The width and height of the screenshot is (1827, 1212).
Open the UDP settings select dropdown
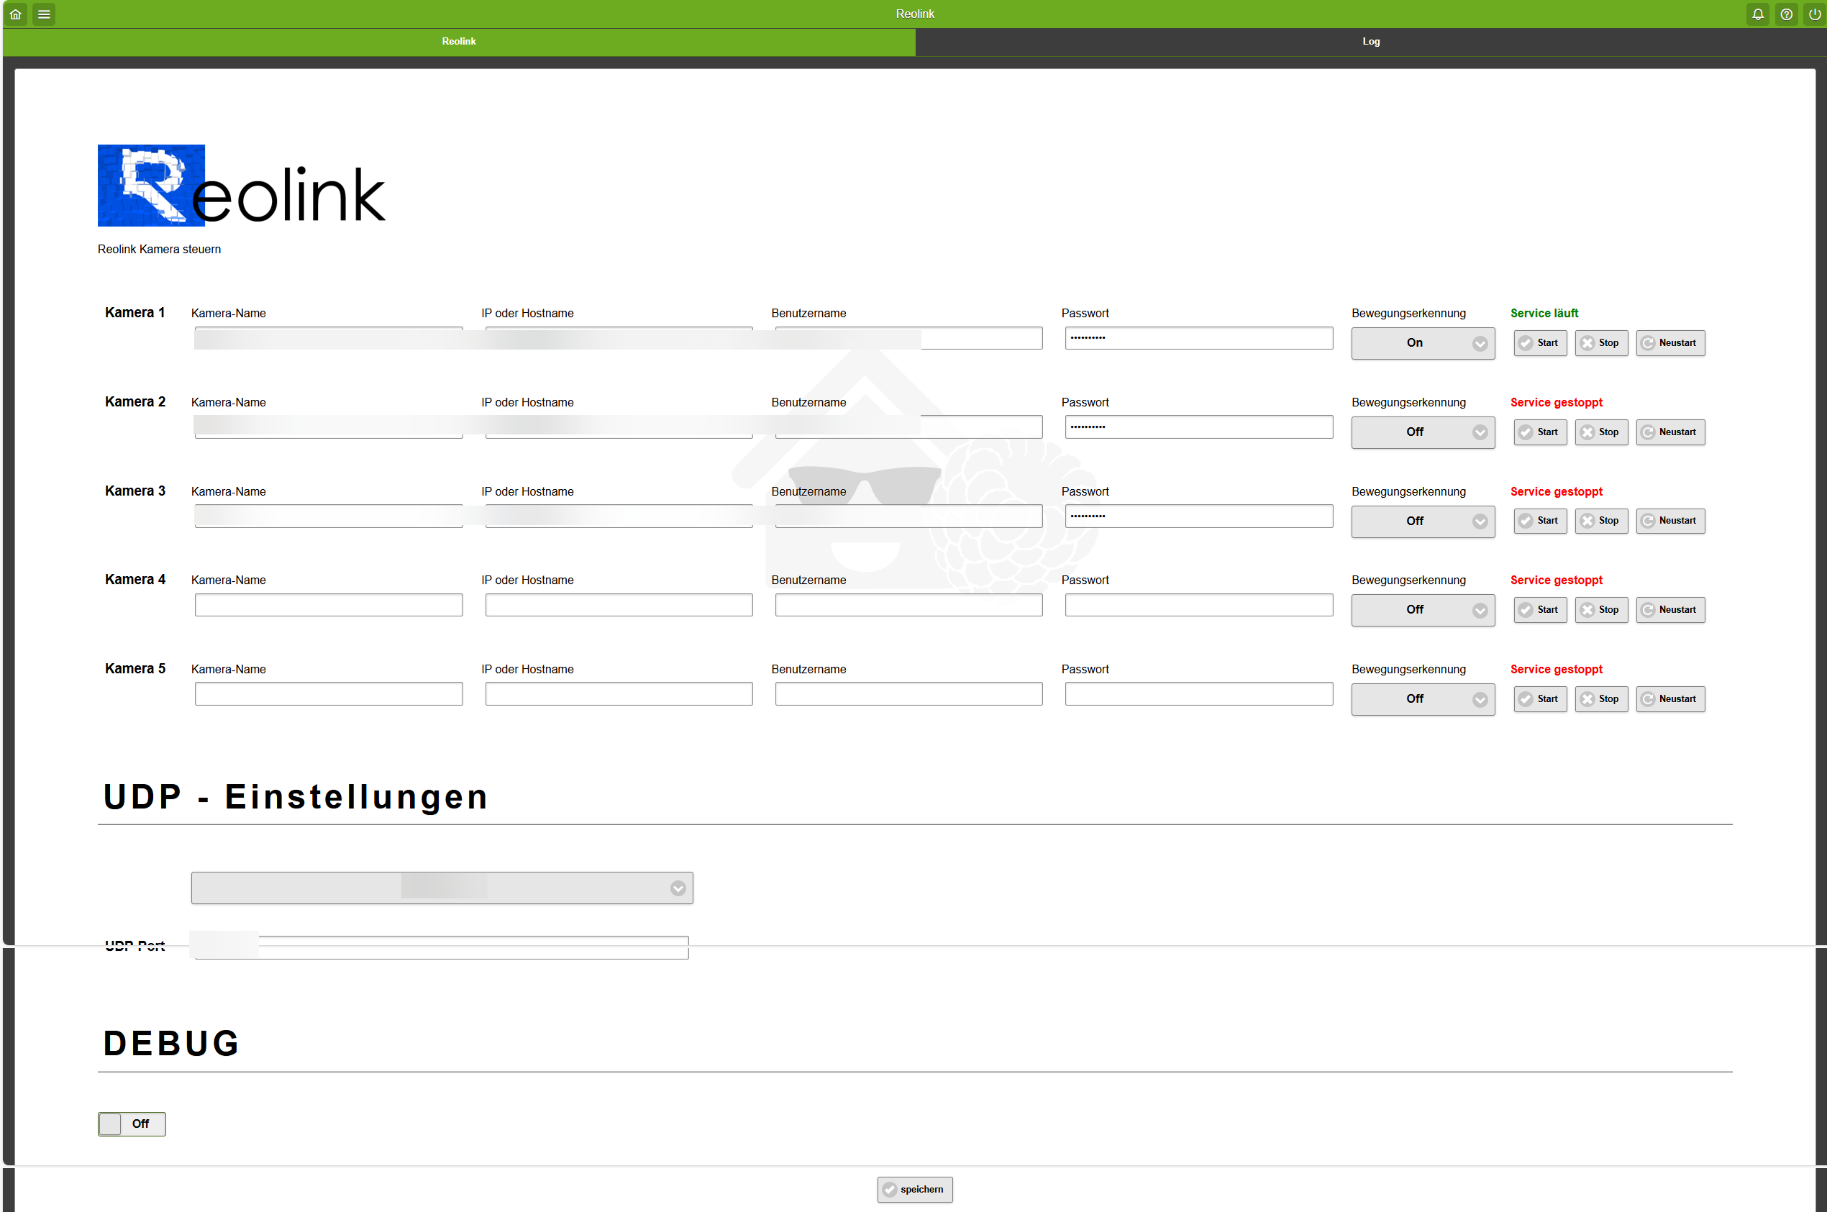click(442, 888)
